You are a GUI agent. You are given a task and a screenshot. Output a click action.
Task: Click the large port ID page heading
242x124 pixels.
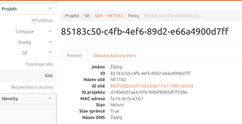[x=145, y=32]
